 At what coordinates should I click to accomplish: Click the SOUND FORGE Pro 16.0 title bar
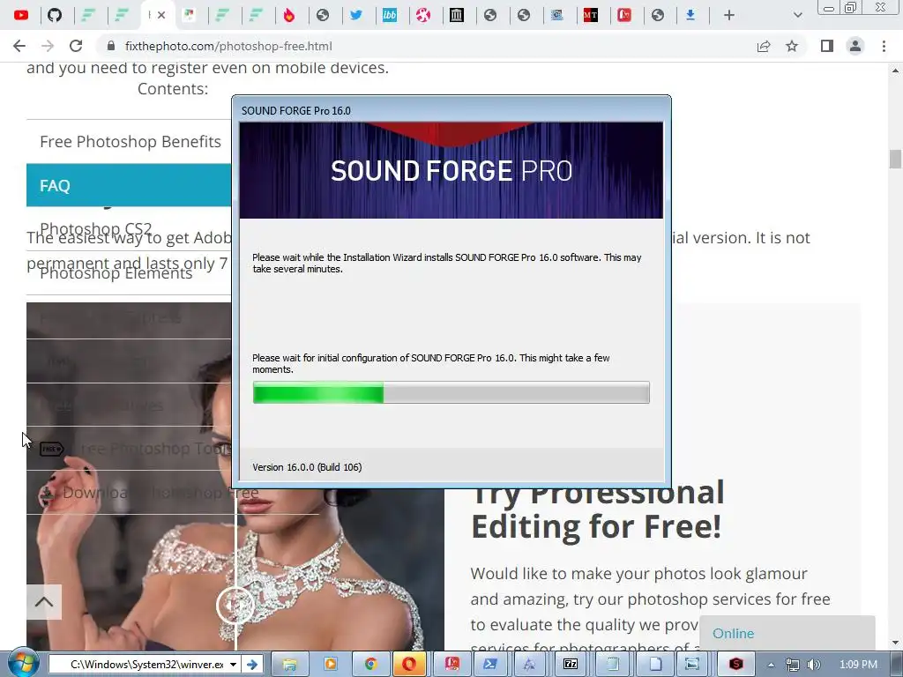[x=451, y=110]
